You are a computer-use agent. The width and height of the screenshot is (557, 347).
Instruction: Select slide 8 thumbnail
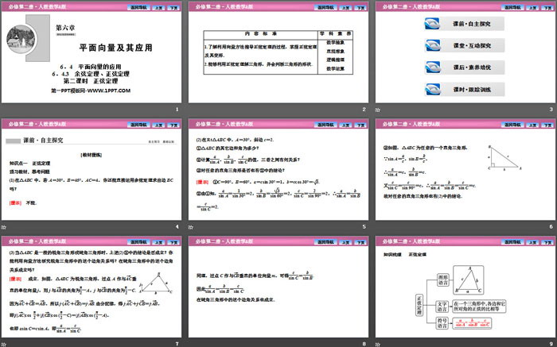coord(278,287)
